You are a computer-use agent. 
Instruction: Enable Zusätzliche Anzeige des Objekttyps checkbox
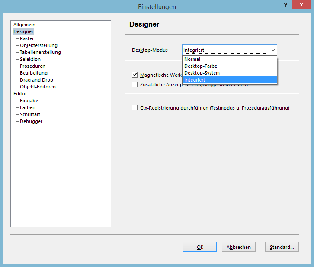coord(135,84)
